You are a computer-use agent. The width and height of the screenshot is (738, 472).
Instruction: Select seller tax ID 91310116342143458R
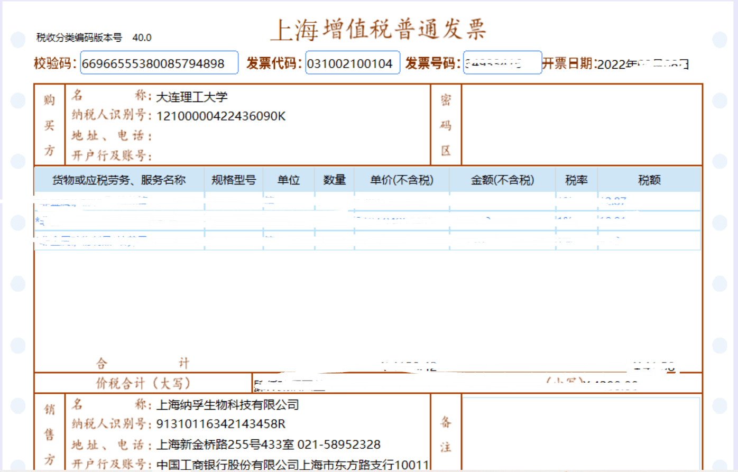coord(221,424)
